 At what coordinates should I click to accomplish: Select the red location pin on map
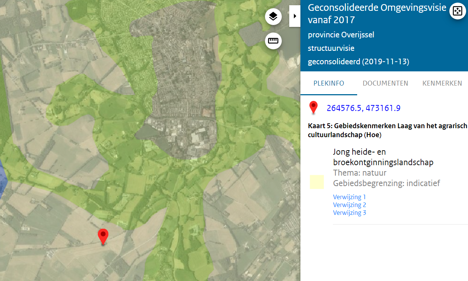point(103,237)
